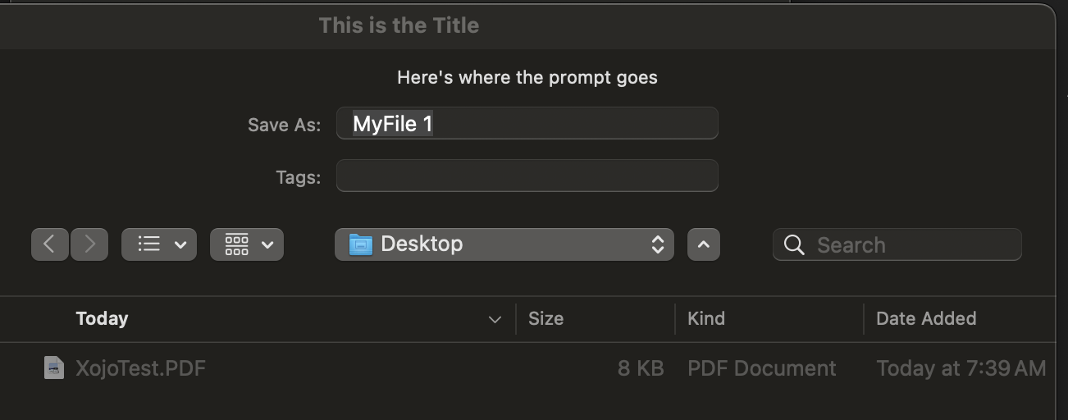
Task: Collapse the dialog with the up-chevron button
Action: 704,244
